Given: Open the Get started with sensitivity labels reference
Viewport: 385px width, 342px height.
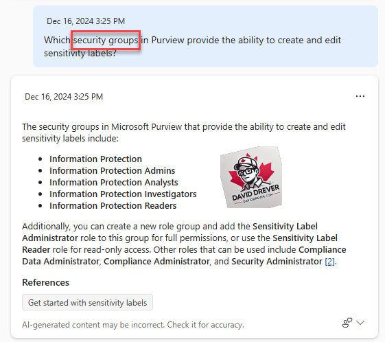Looking at the screenshot, I should 87,302.
